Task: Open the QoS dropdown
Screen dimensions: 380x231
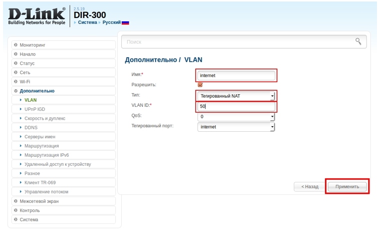Action: click(236, 117)
